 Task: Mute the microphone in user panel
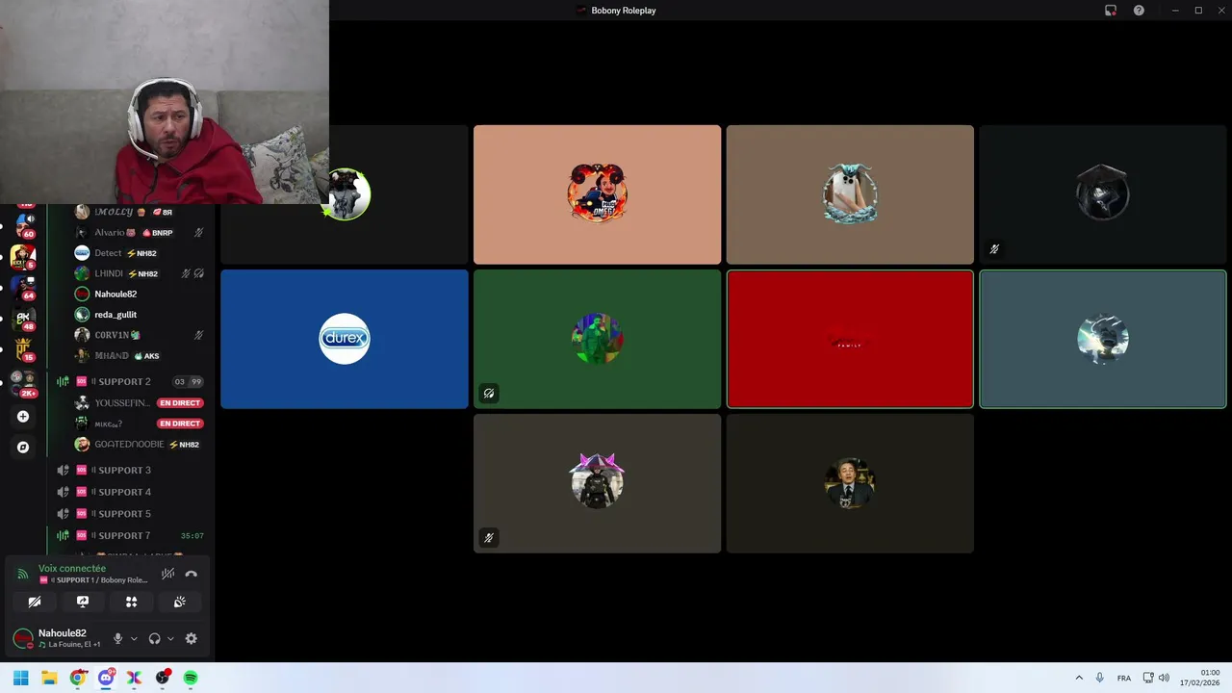[118, 638]
